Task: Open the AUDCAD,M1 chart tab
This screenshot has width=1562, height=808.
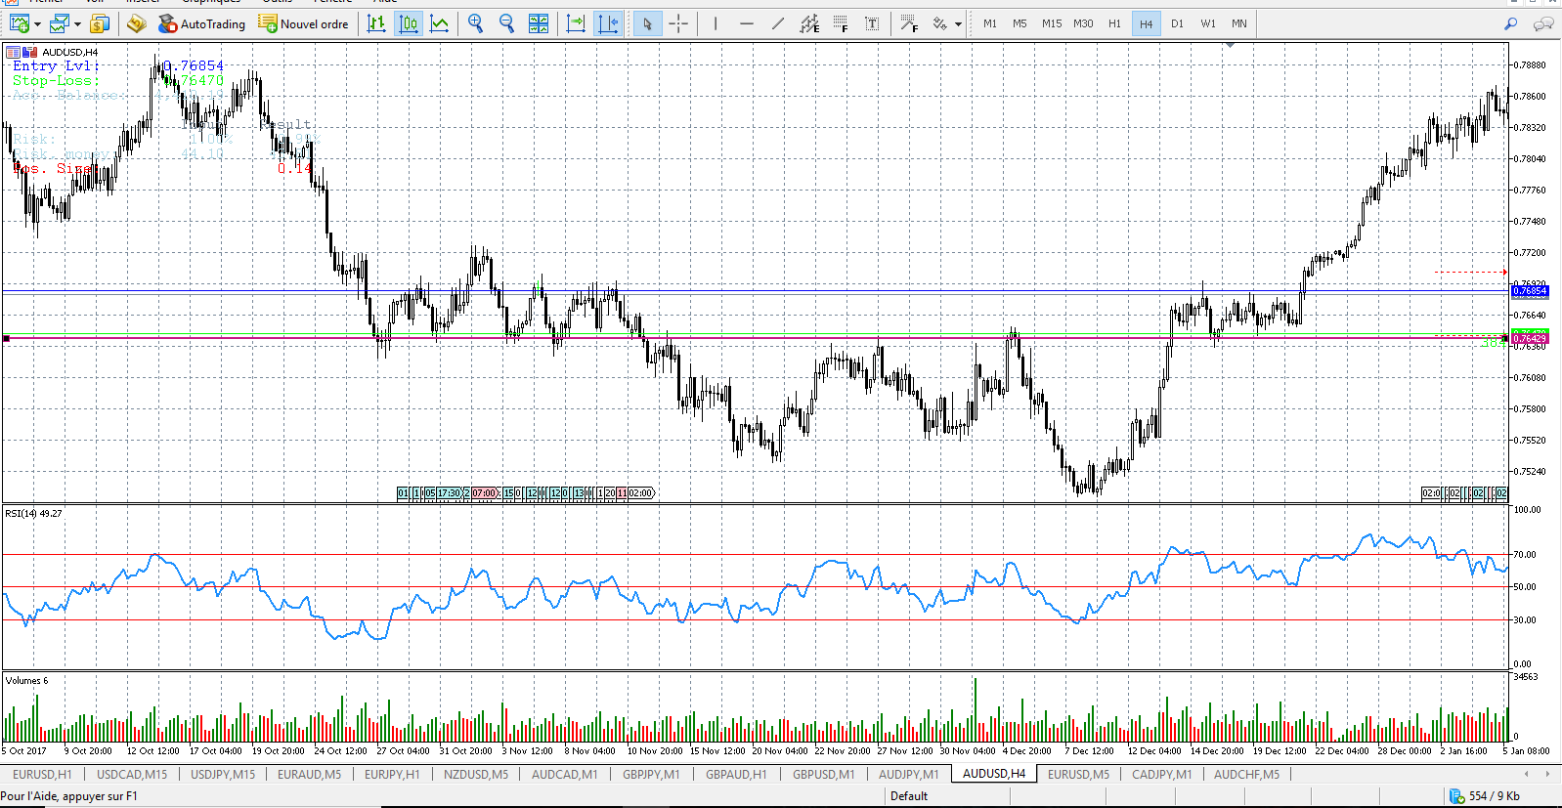Action: (565, 774)
